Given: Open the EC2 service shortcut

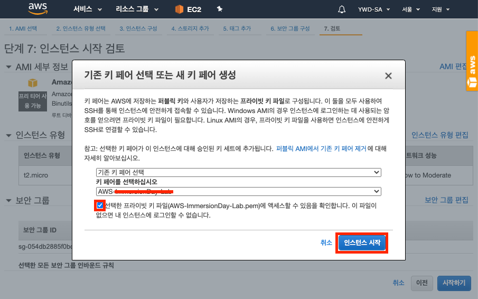Looking at the screenshot, I should point(188,10).
